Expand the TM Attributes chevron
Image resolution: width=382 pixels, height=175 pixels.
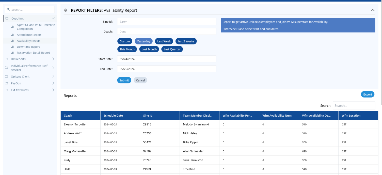(53, 90)
